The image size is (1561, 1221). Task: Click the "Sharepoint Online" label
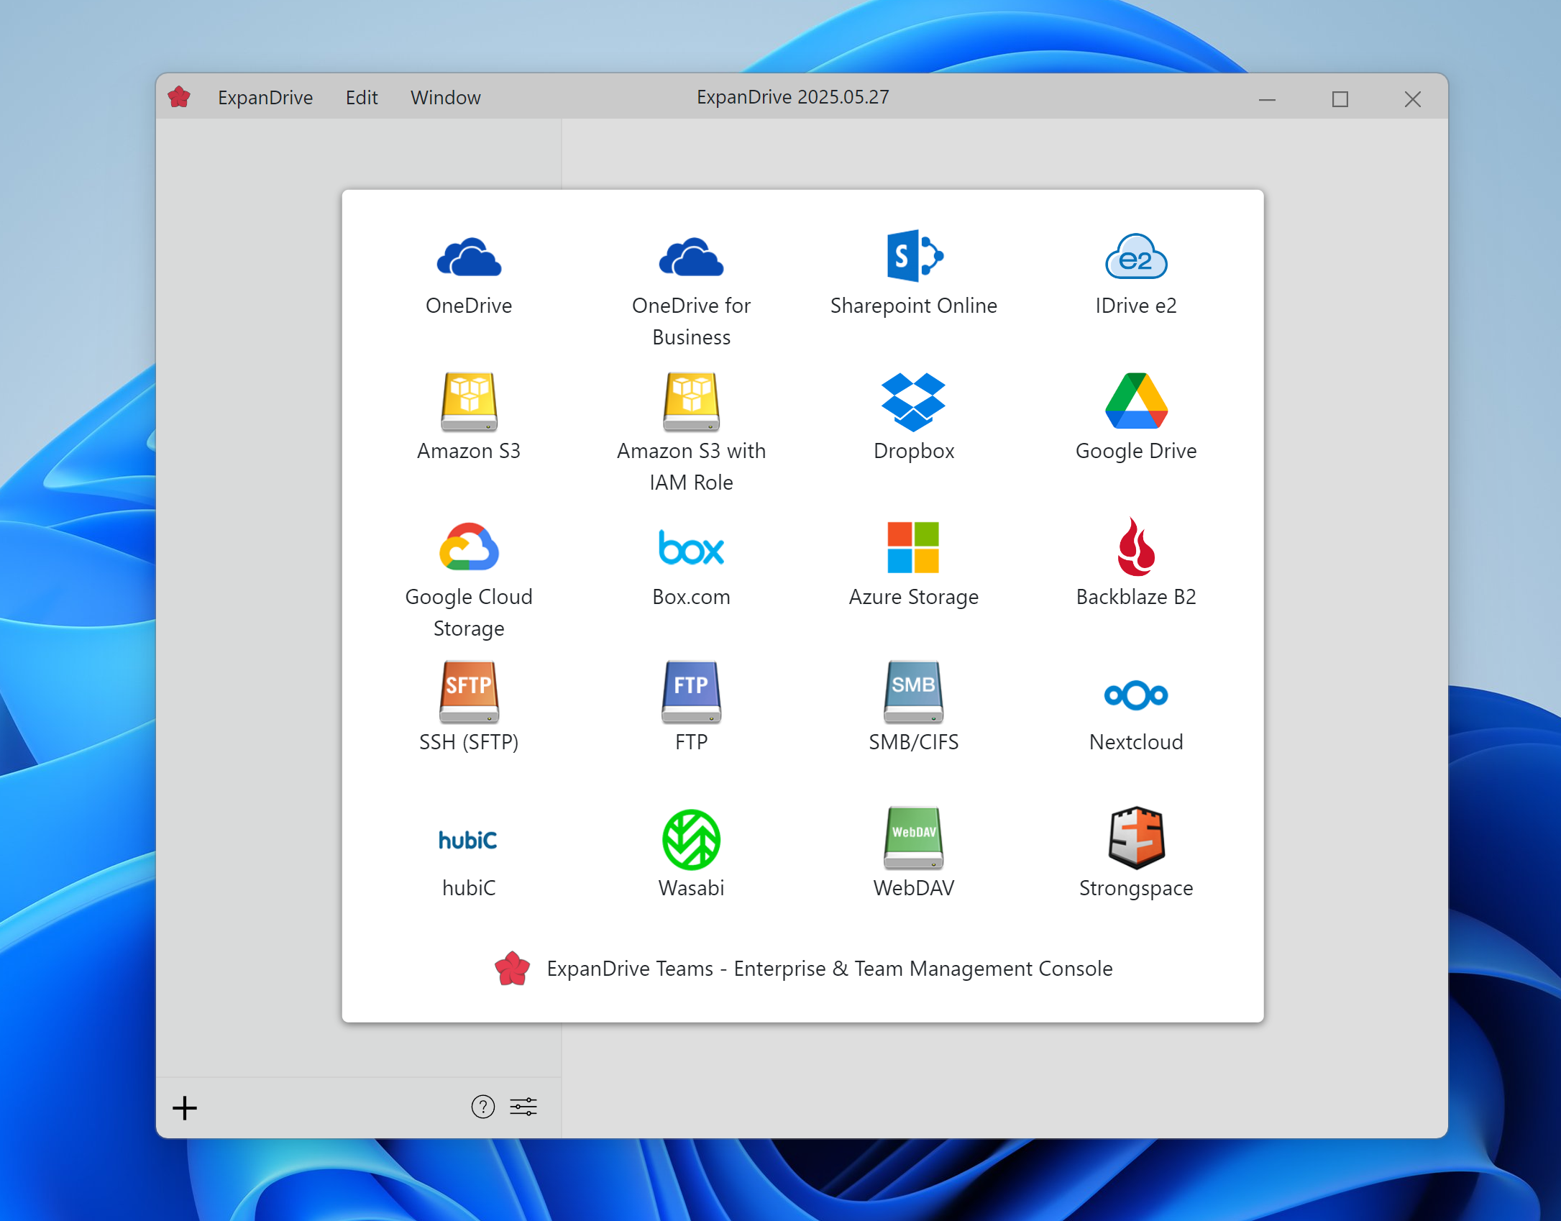point(914,306)
